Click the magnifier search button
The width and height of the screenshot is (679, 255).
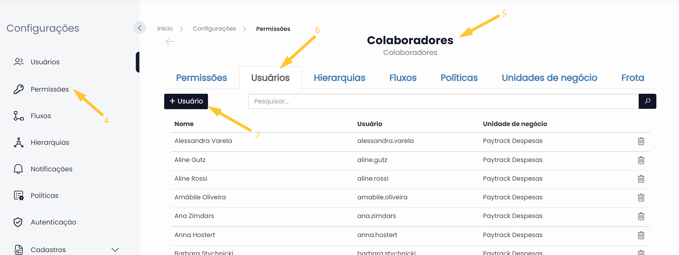[647, 101]
